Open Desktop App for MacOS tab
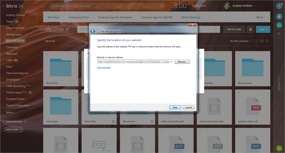 point(157,17)
